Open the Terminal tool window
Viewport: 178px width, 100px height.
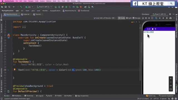coord(29,96)
